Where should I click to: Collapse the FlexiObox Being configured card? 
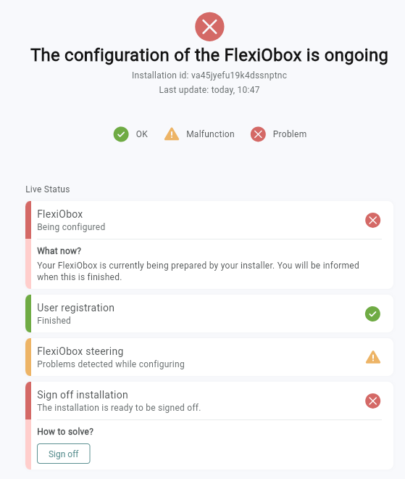[x=209, y=220]
